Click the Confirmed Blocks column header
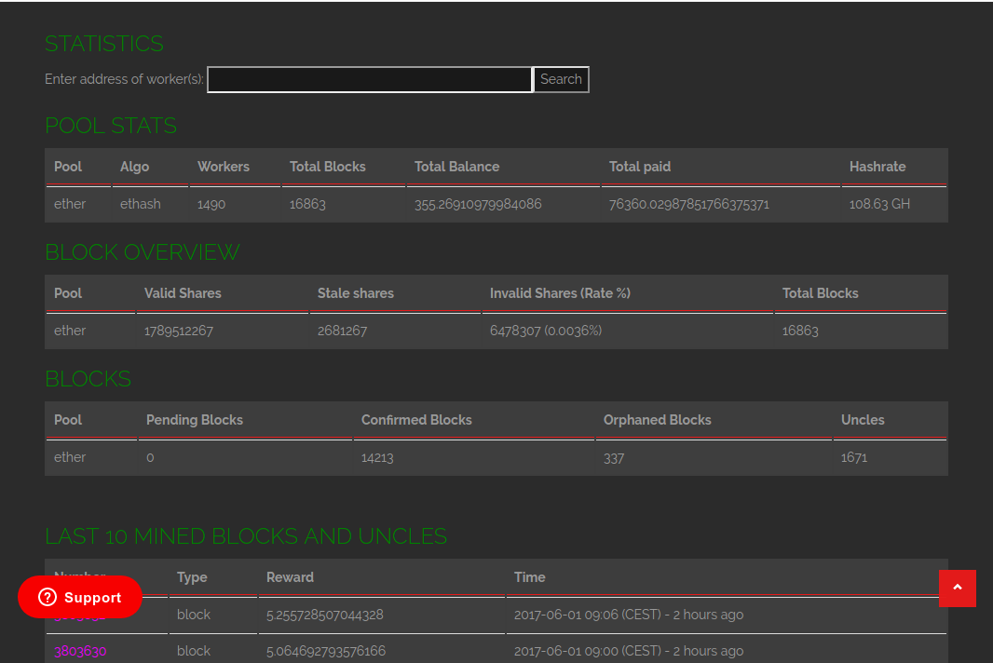The height and width of the screenshot is (663, 993). [416, 420]
